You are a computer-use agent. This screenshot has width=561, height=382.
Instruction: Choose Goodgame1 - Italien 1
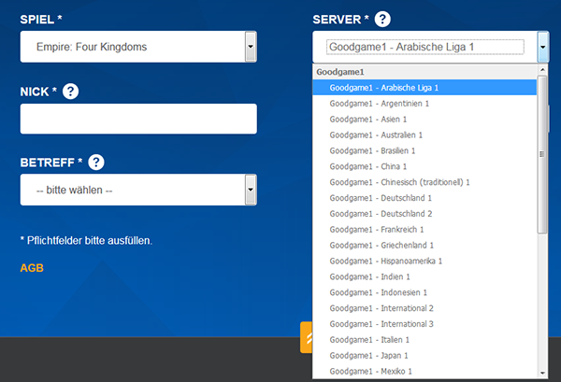(424, 339)
